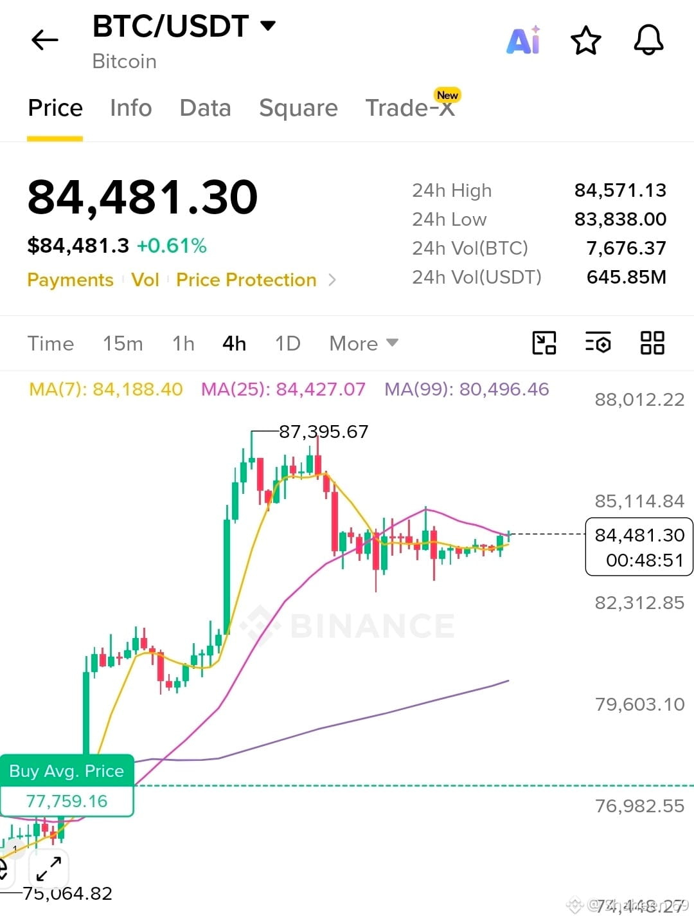Screen dimensions: 694x921
Task: Open the AI assistant icon
Action: point(524,41)
